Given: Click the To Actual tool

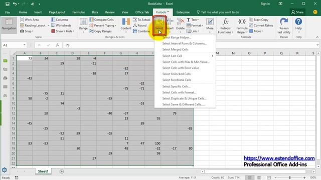Looking at the screenshot, I should pos(141,19).
